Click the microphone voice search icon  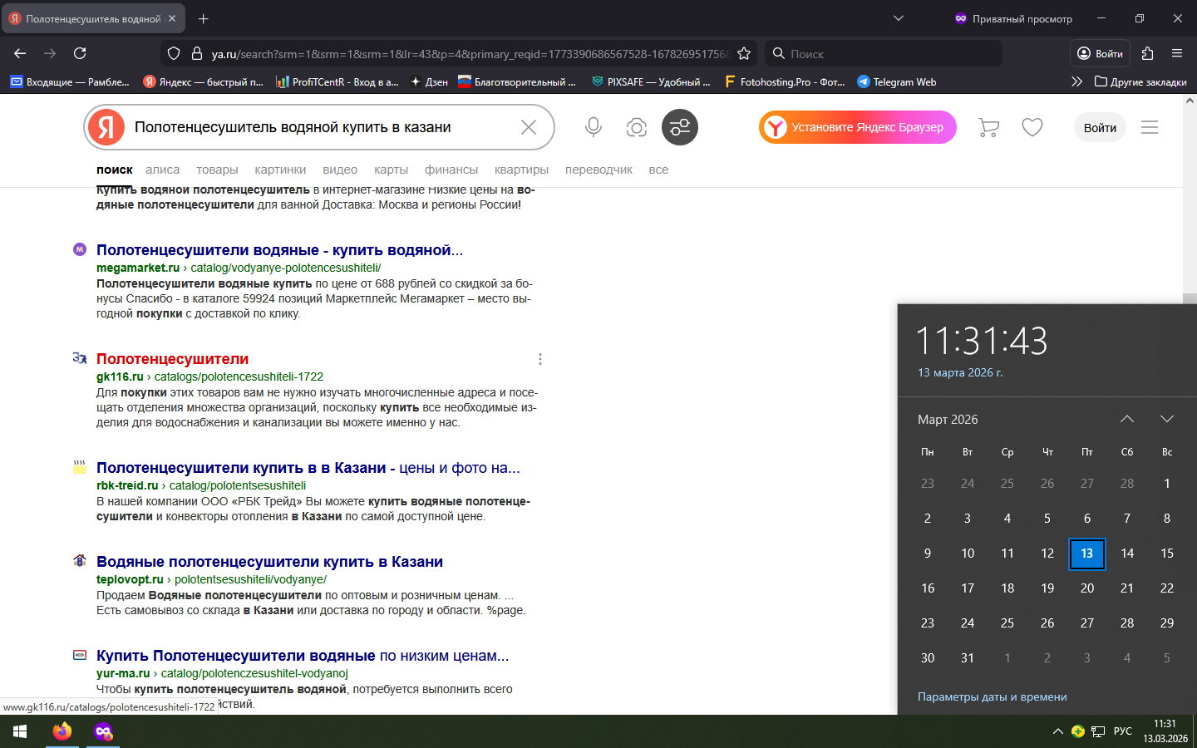(593, 127)
